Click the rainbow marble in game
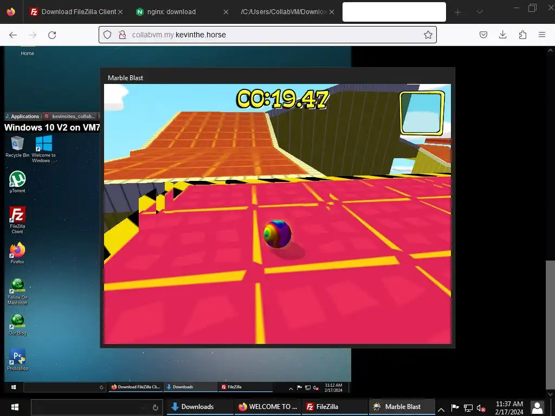Image resolution: width=555 pixels, height=416 pixels. tap(277, 234)
